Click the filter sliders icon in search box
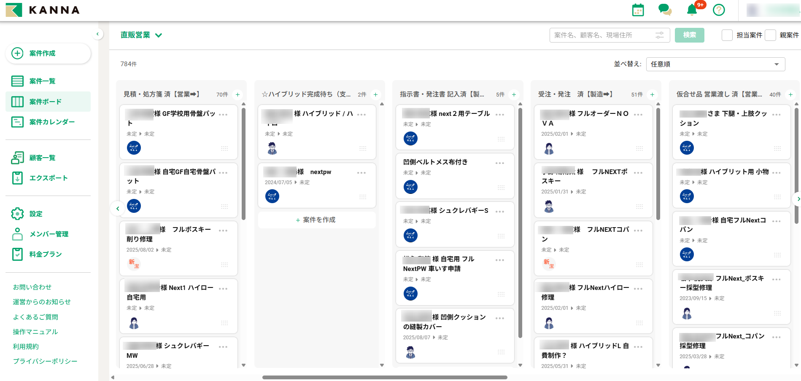This screenshot has height=381, width=801. (x=660, y=35)
